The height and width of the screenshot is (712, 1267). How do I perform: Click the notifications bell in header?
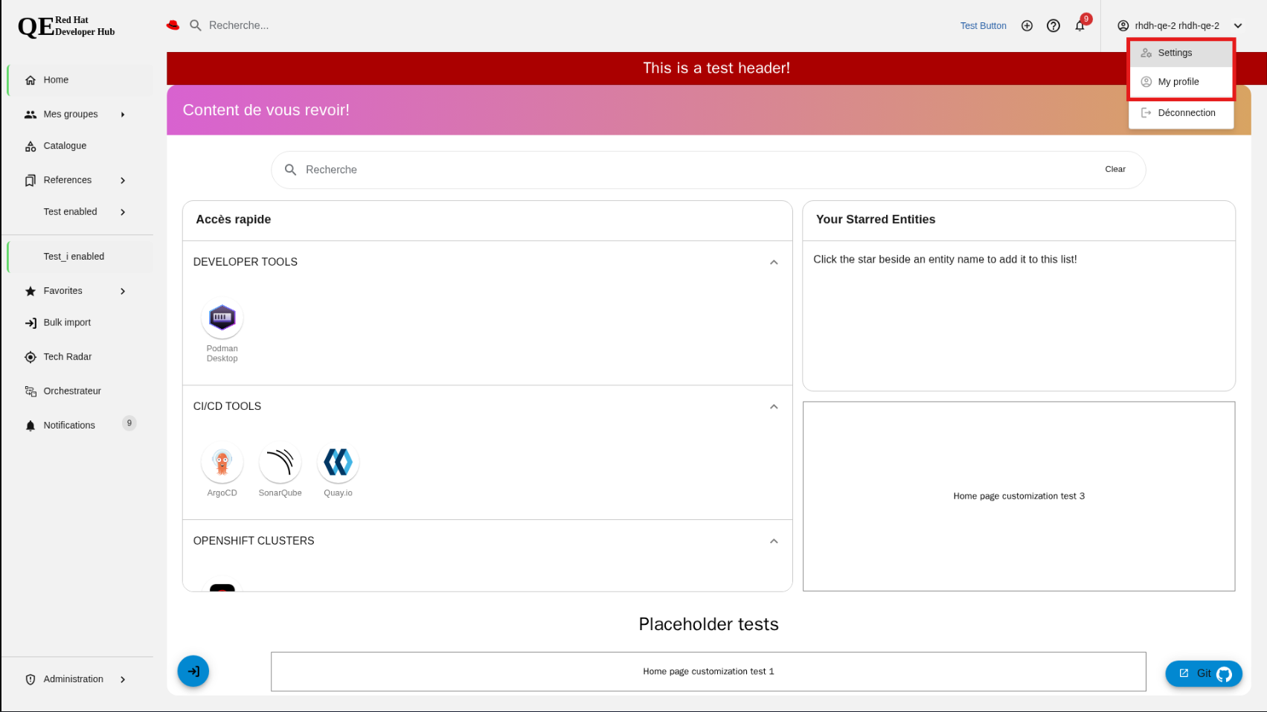(x=1080, y=26)
